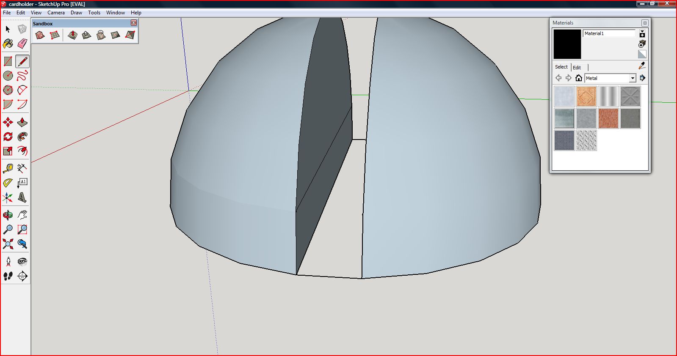Choose the Dimension tool
The width and height of the screenshot is (677, 356).
(22, 169)
